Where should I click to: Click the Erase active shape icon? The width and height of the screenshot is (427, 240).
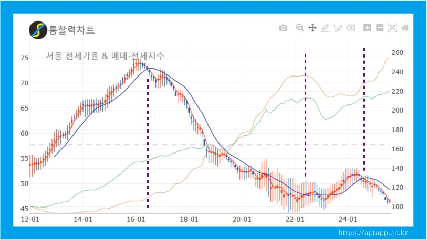351,28
